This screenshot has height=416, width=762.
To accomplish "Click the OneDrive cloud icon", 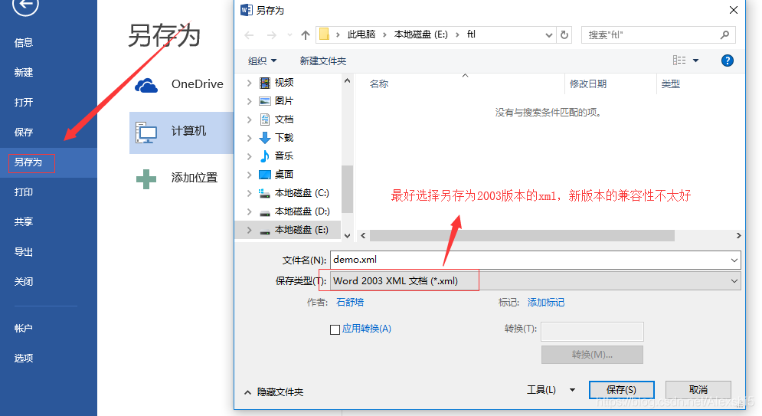I will click(146, 86).
